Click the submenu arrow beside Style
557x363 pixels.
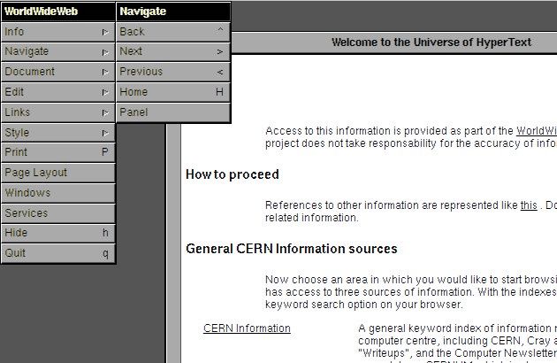tap(105, 133)
